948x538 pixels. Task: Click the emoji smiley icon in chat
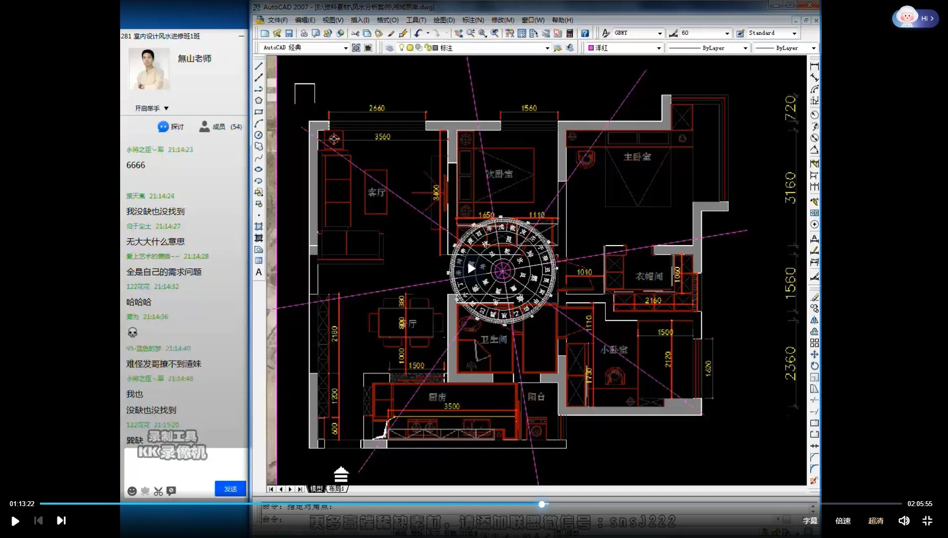click(132, 491)
